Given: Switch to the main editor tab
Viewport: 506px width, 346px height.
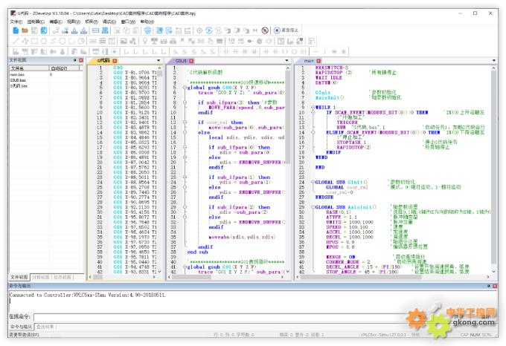Looking at the screenshot, I should tap(309, 60).
